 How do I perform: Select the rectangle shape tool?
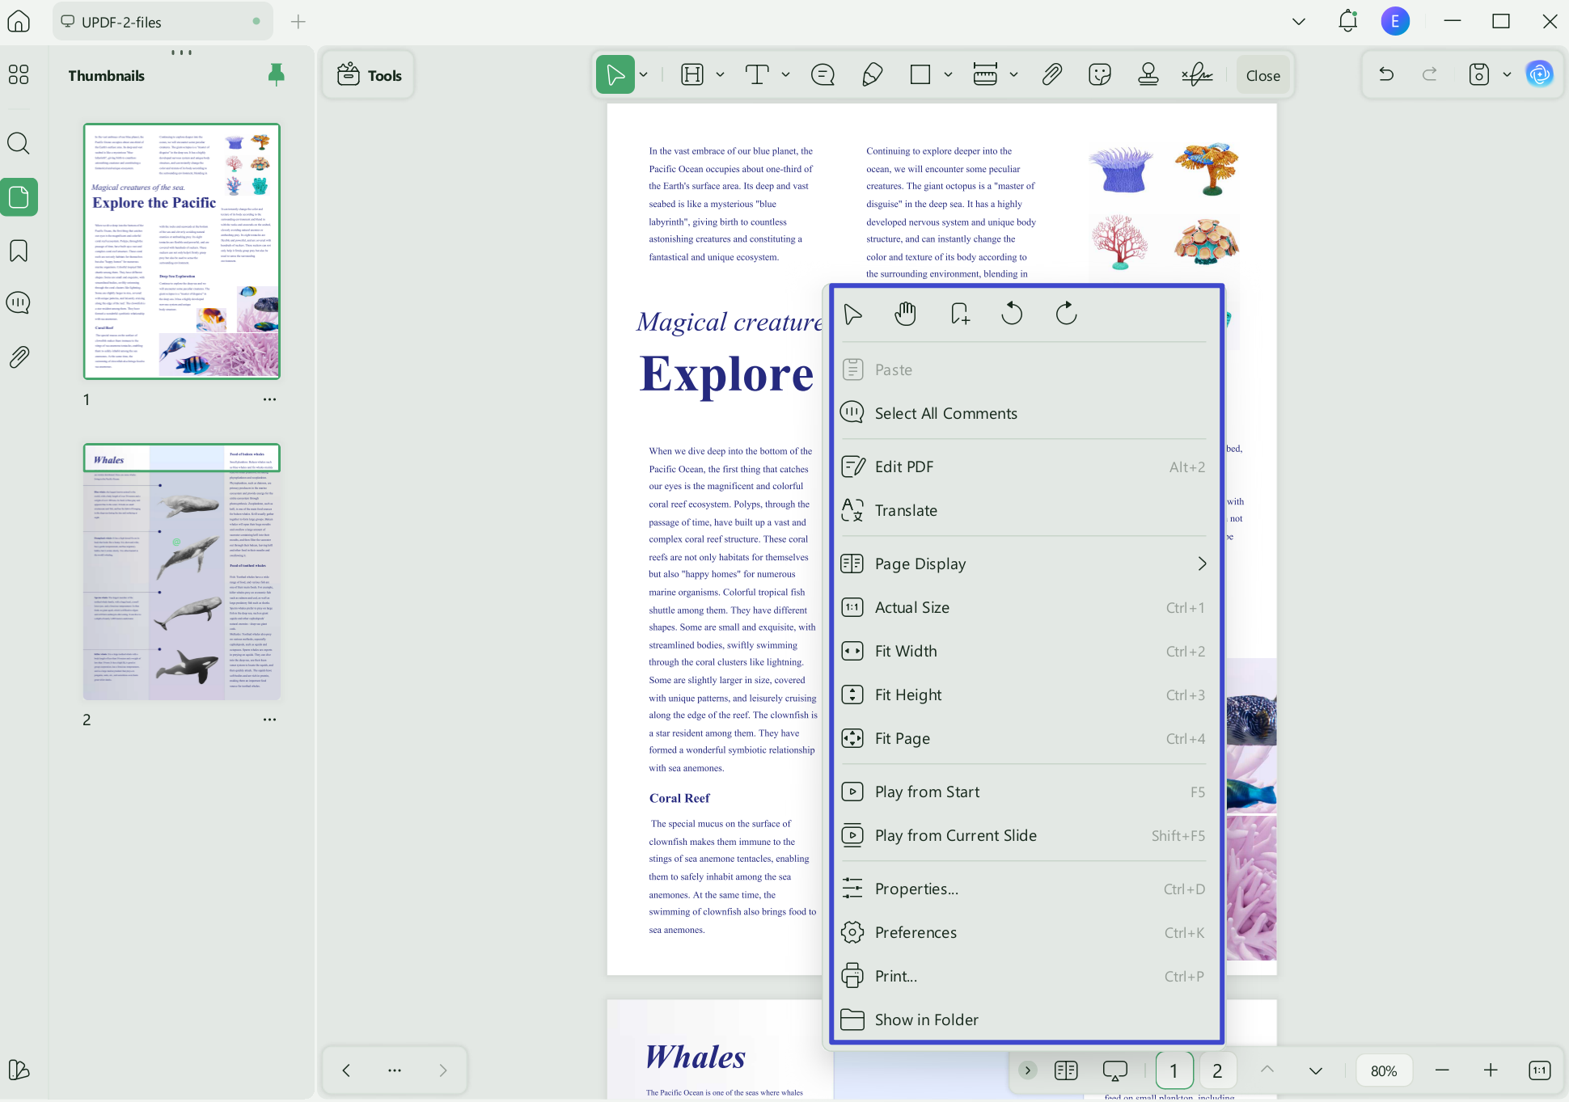[920, 75]
